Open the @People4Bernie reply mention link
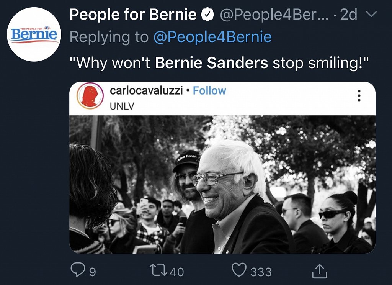Viewport: 392px width, 285px height. 212,37
